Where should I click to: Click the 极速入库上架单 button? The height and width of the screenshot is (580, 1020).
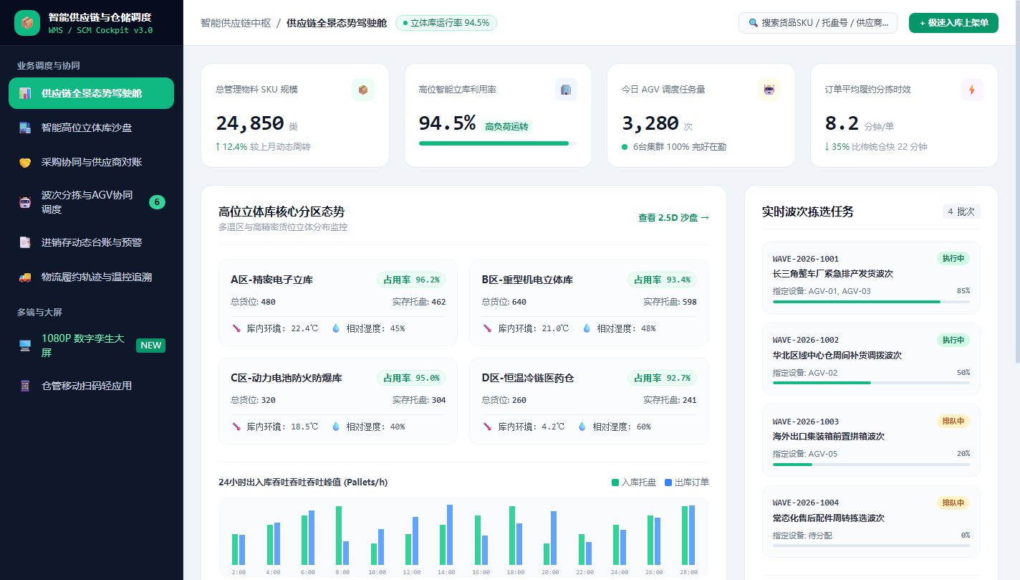(x=953, y=23)
